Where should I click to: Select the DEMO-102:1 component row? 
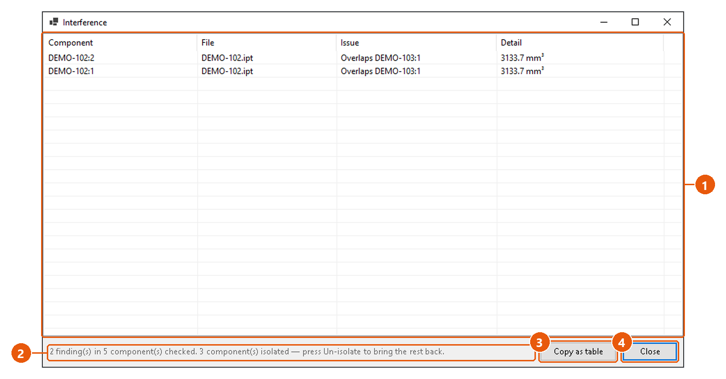point(363,71)
